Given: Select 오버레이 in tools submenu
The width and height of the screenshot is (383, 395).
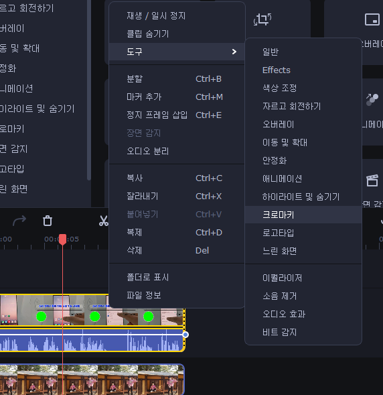Looking at the screenshot, I should pyautogui.click(x=303, y=125).
